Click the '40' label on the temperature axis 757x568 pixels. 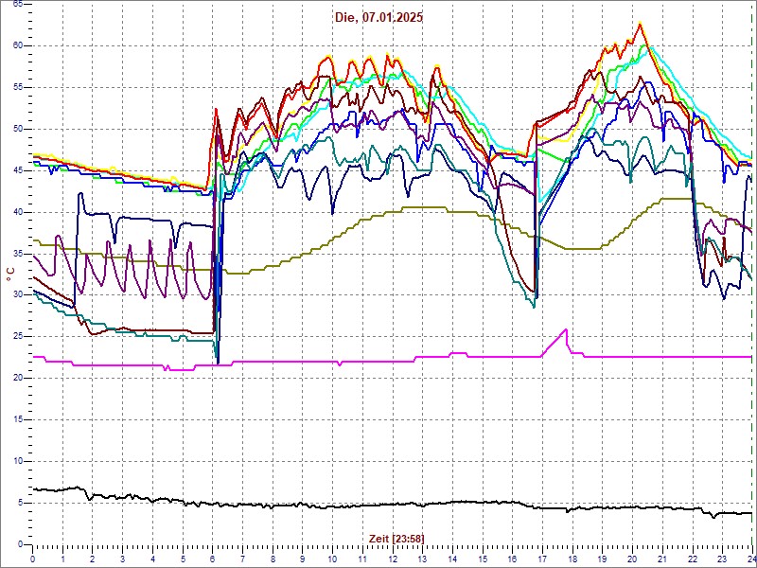17,211
